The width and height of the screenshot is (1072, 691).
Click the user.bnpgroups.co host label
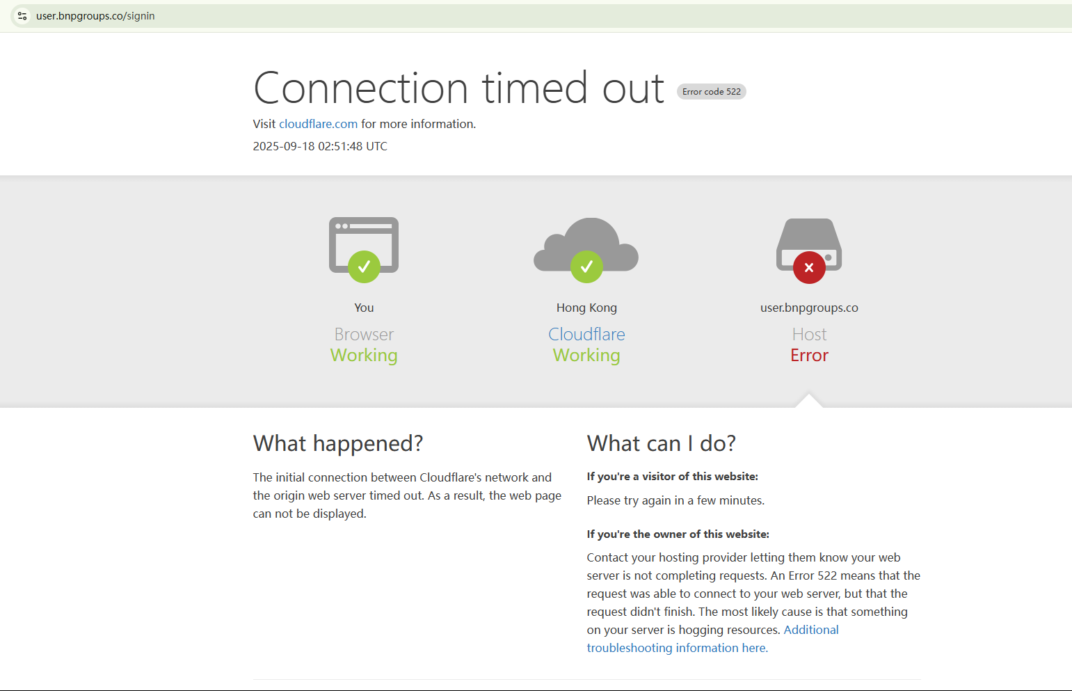point(809,308)
